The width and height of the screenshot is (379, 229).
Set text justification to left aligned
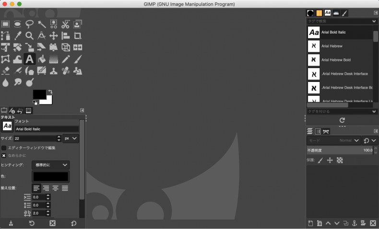tap(36, 188)
